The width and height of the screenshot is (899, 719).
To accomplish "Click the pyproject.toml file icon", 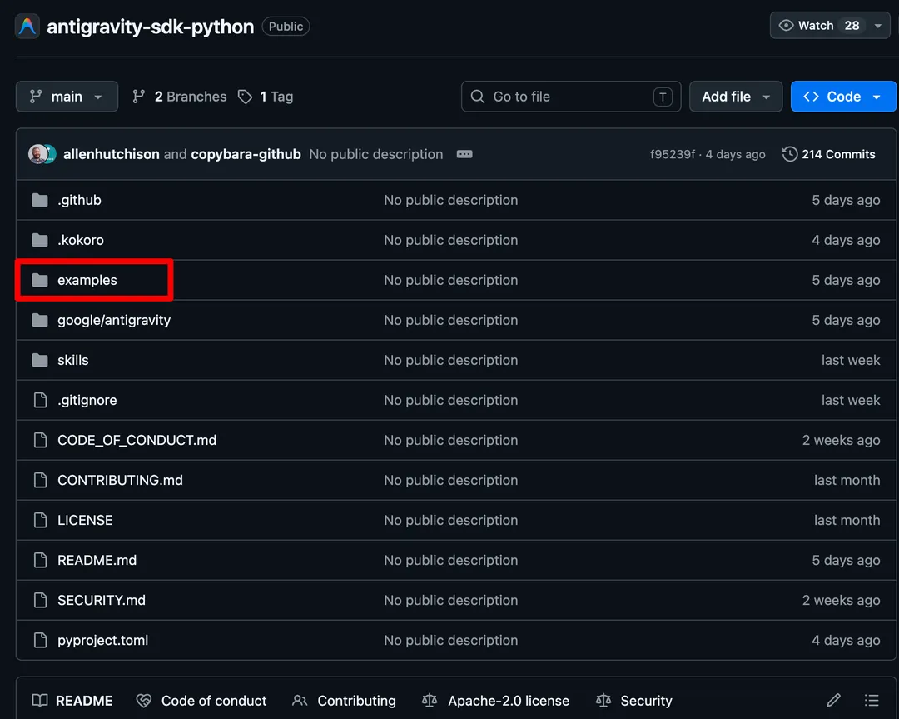I will [x=40, y=641].
